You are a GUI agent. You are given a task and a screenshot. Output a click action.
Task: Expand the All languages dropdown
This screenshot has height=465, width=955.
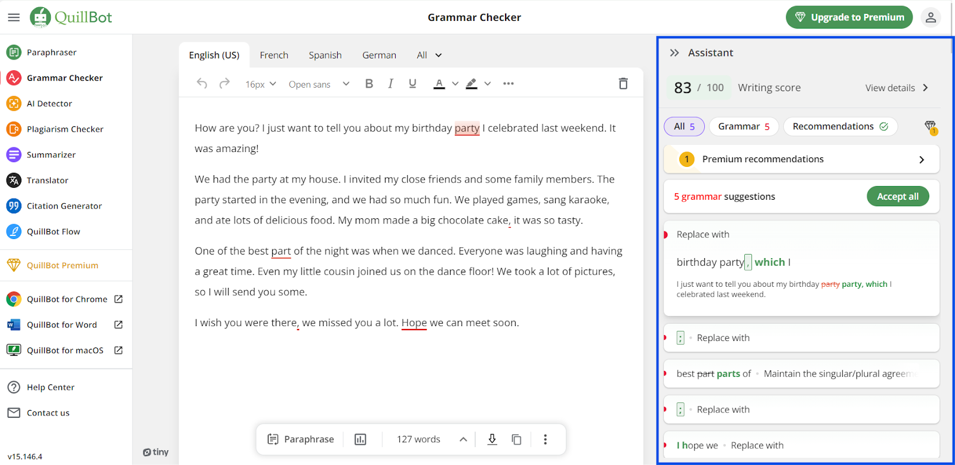coord(429,55)
